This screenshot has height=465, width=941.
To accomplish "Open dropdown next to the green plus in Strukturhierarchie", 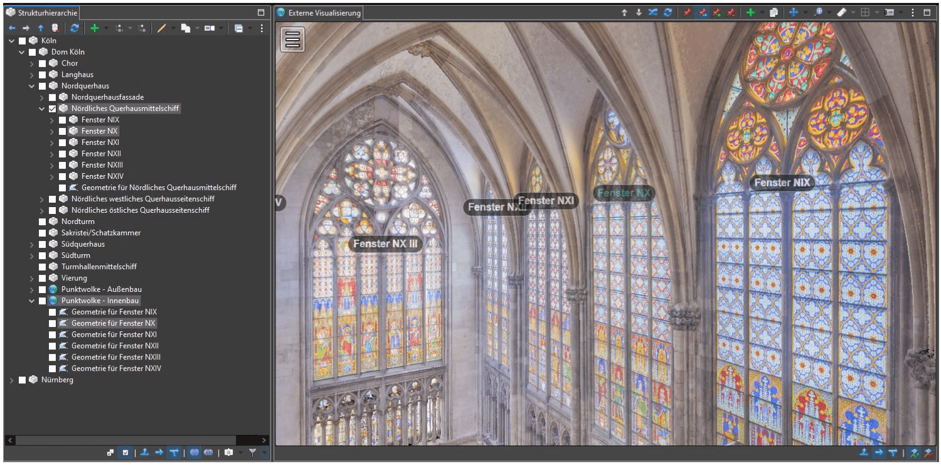I will point(105,28).
